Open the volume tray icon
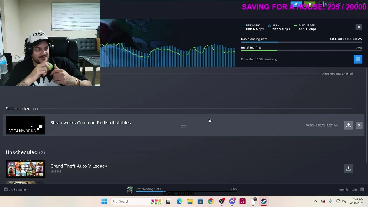This screenshot has width=368, height=207. coord(344,202)
